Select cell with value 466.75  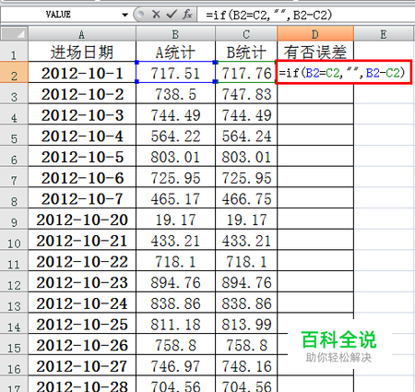coord(246,198)
